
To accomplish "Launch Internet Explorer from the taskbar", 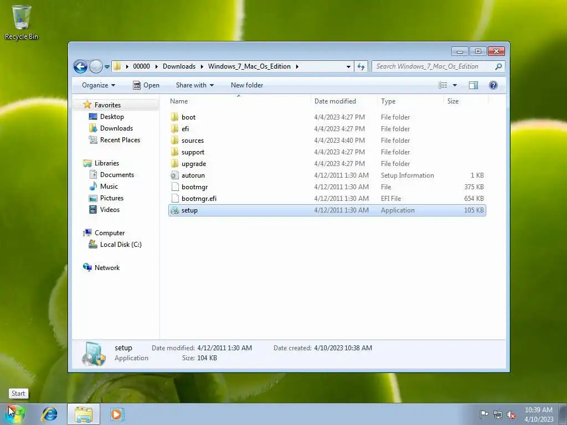I will click(49, 414).
